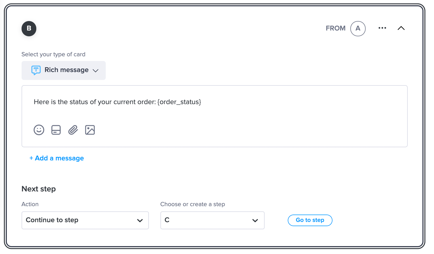Click the Choose or create a step label
The image size is (434, 254).
tap(193, 204)
